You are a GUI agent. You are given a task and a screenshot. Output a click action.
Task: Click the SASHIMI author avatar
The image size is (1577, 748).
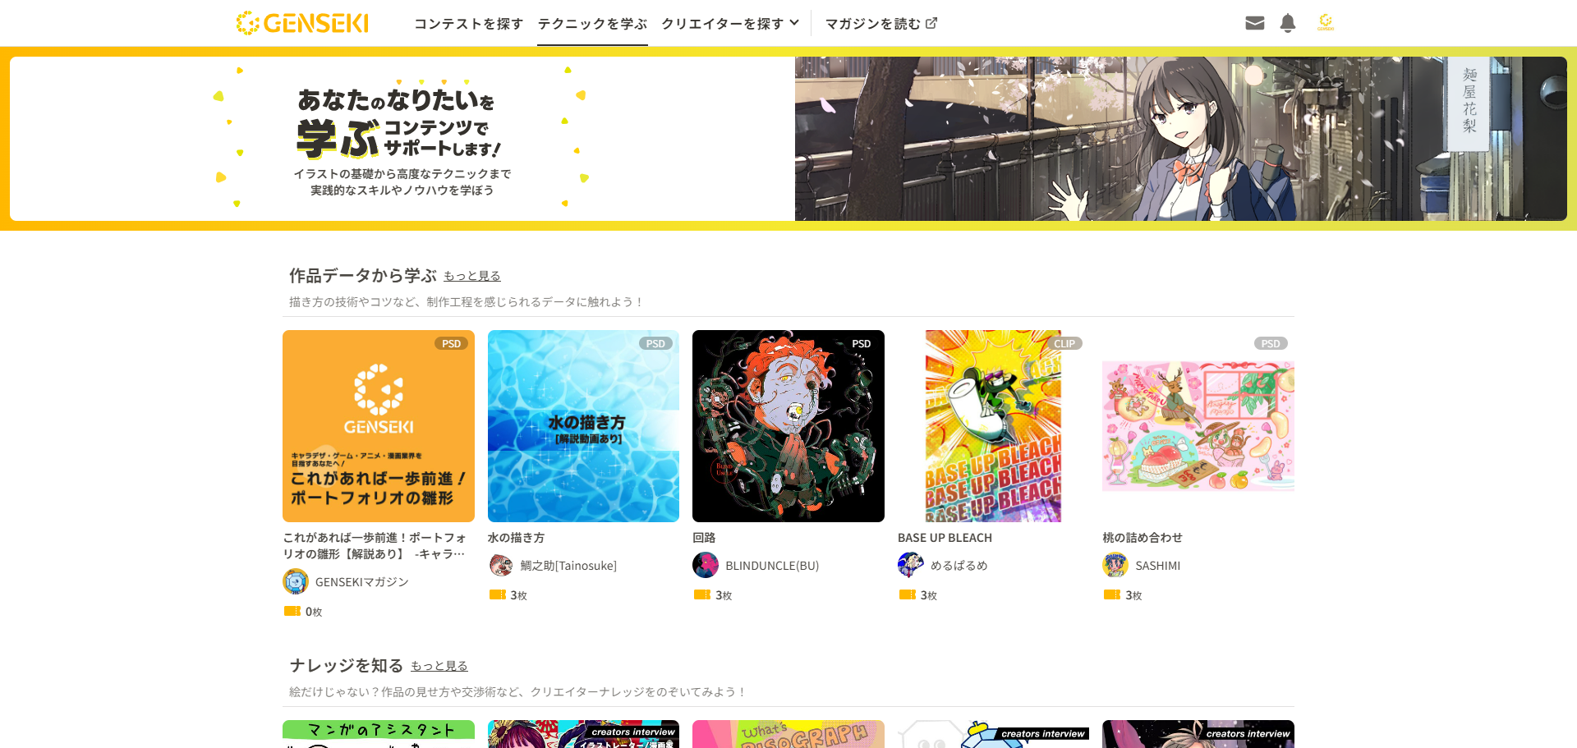[x=1115, y=565]
